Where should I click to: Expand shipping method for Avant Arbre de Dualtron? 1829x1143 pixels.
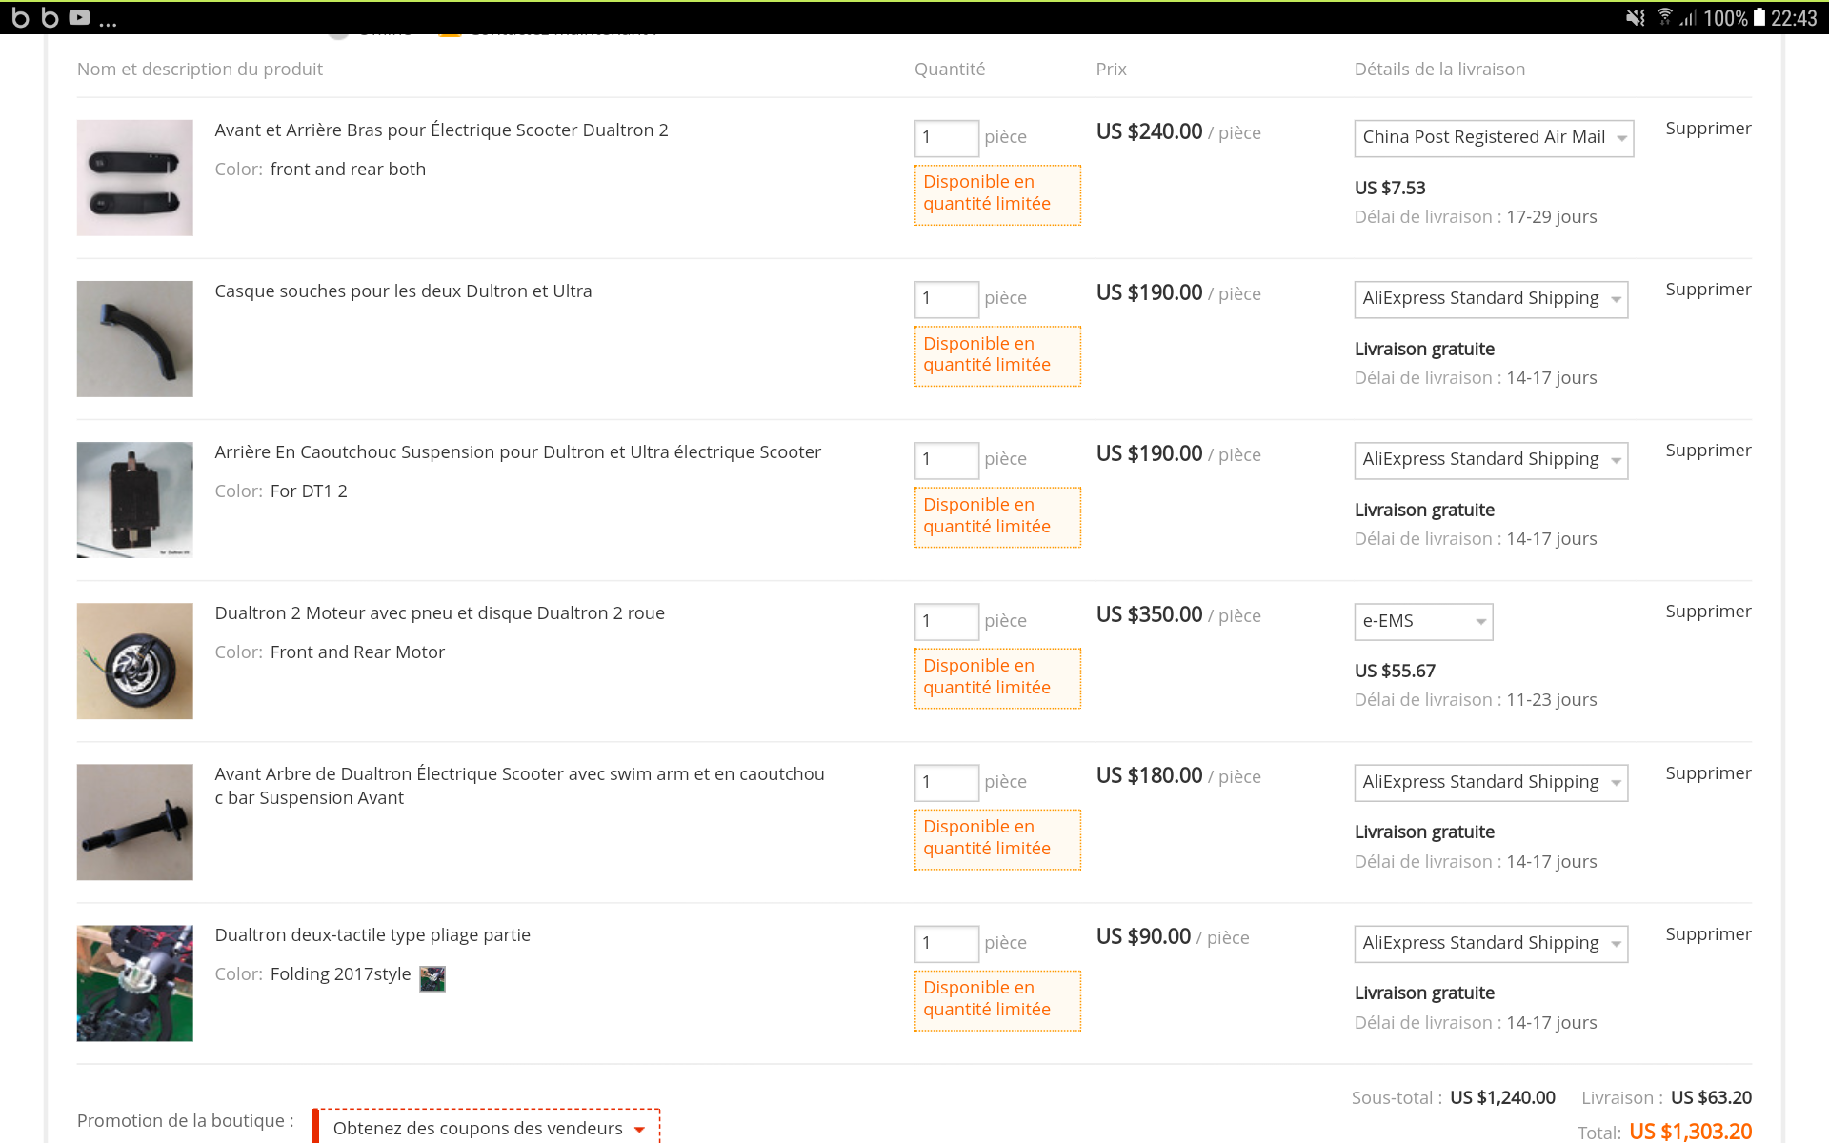(1491, 783)
